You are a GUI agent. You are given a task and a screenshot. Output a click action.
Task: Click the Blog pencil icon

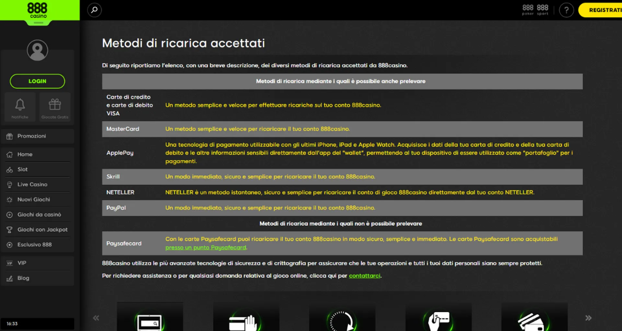pyautogui.click(x=9, y=278)
